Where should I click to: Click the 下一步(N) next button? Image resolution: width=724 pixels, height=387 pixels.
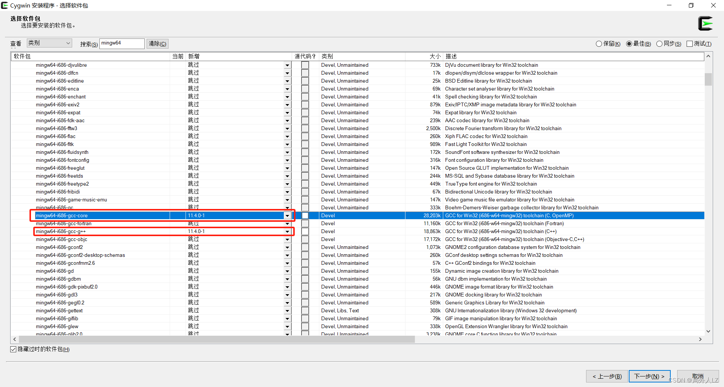click(650, 376)
